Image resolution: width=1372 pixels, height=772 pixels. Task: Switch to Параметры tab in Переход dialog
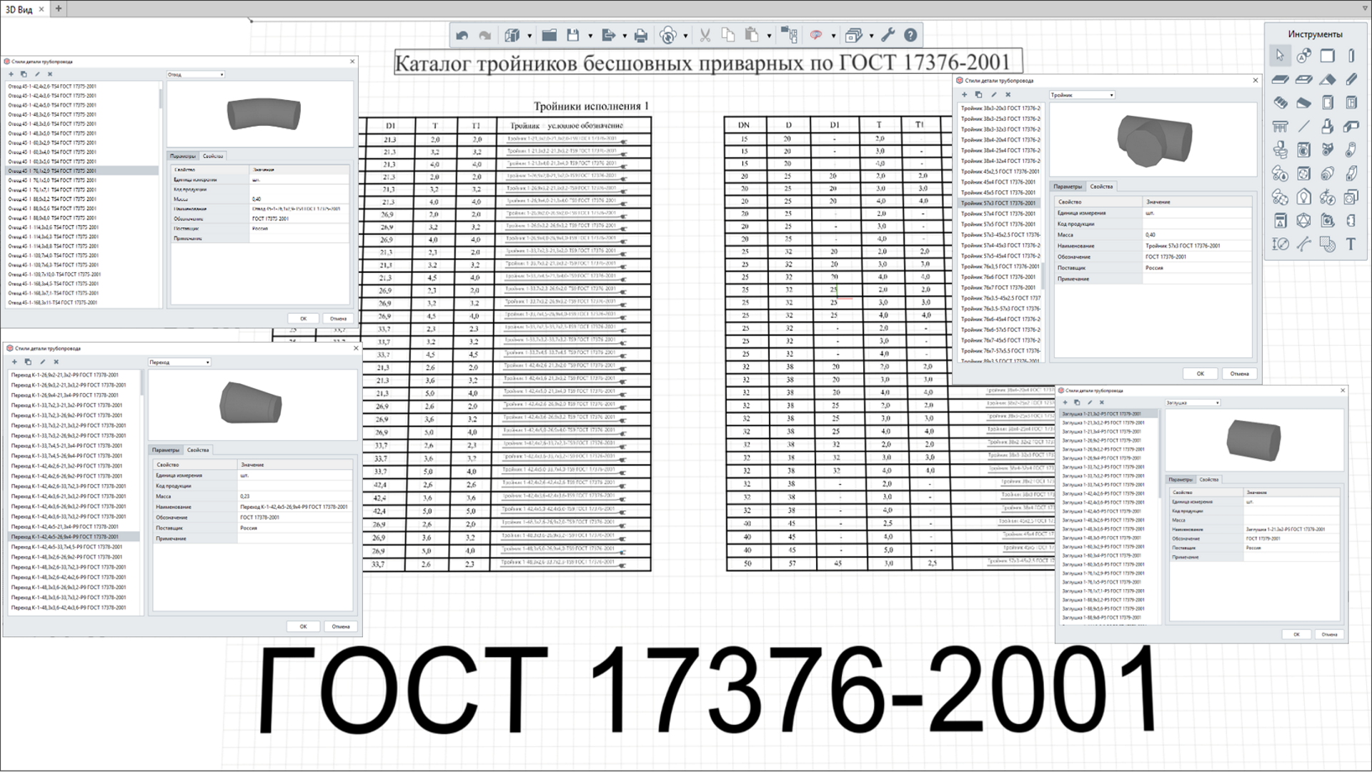166,450
